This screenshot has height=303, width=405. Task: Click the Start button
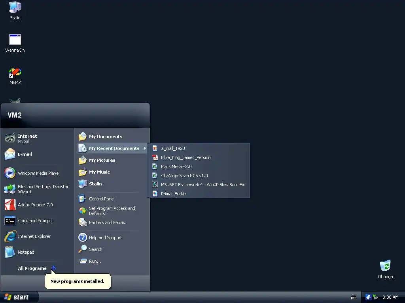[x=19, y=297]
